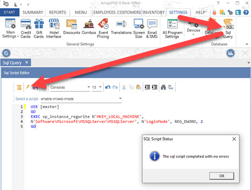The height and width of the screenshot is (190, 251).
Task: Switch to the SUMMARY tab
Action: [x=33, y=13]
